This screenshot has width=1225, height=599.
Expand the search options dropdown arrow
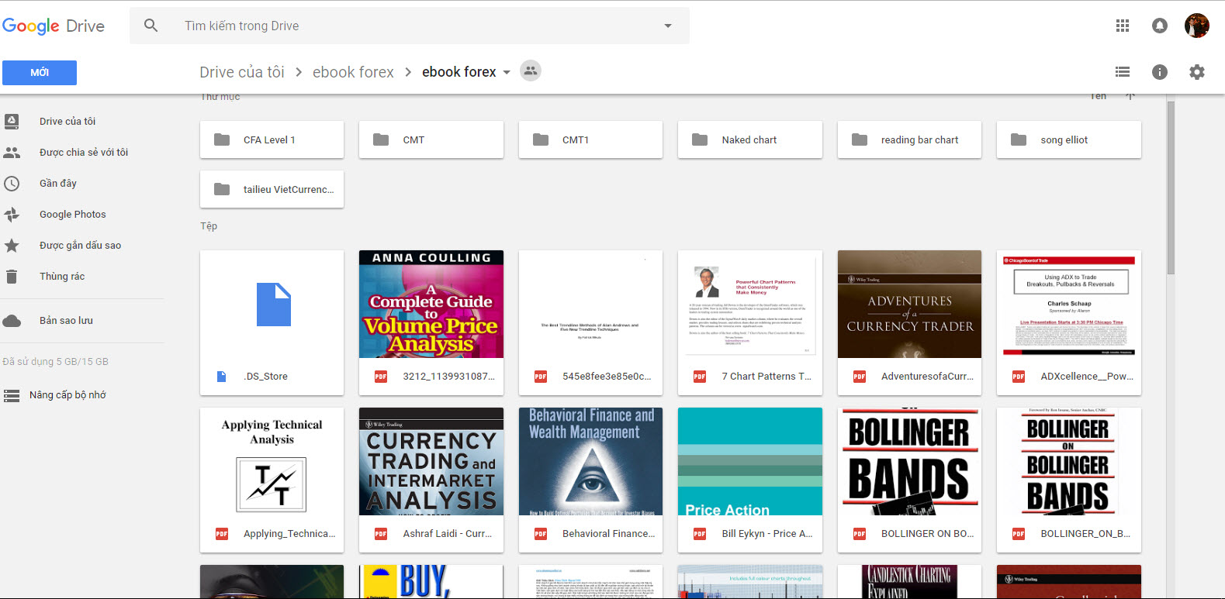(x=667, y=26)
